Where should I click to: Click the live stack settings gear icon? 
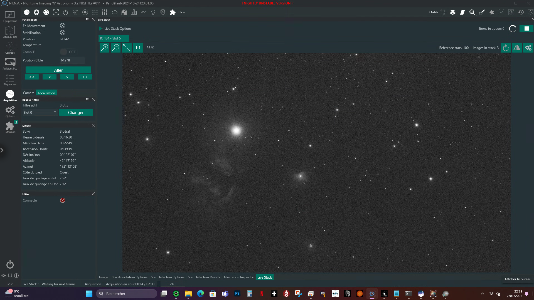pos(528,48)
